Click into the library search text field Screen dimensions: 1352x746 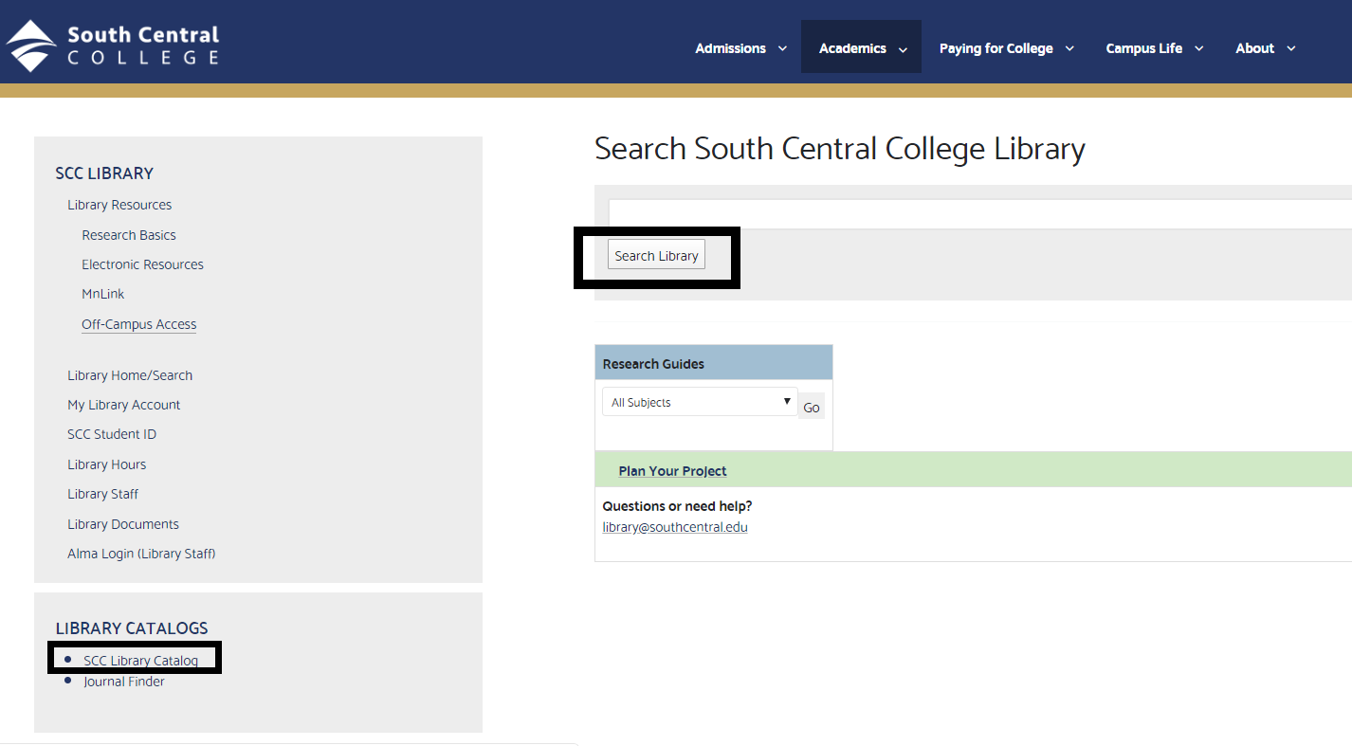point(979,214)
